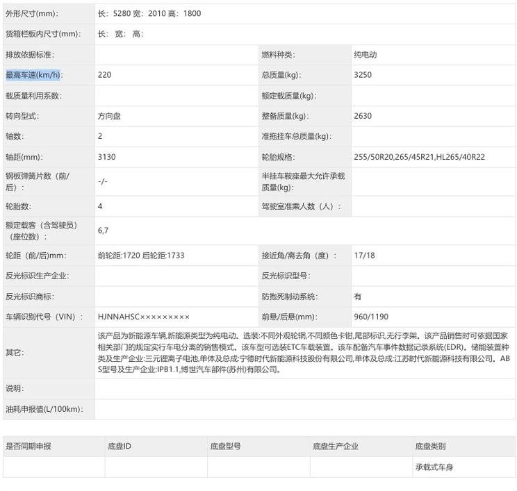Click the VIN value HJNNAHSC×××××××××
517x491 pixels.
pyautogui.click(x=143, y=317)
